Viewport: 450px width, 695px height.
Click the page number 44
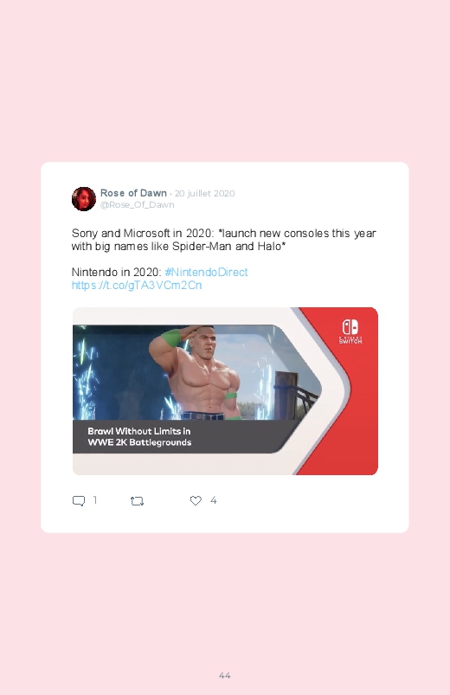coord(225,675)
